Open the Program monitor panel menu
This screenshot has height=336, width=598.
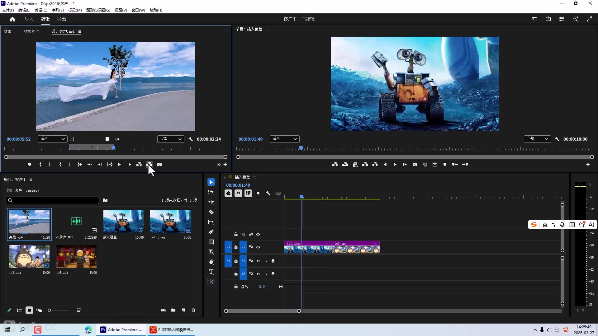(267, 29)
